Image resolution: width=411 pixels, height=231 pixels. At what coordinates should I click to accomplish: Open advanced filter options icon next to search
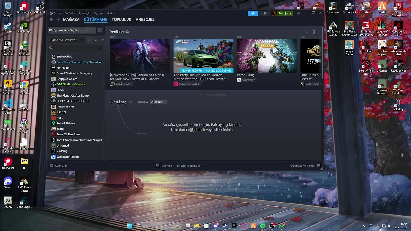pyautogui.click(x=100, y=48)
